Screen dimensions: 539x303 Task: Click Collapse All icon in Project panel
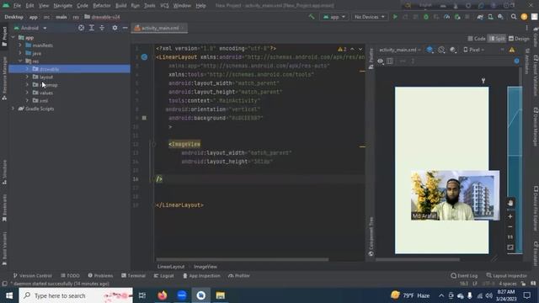pyautogui.click(x=102, y=28)
